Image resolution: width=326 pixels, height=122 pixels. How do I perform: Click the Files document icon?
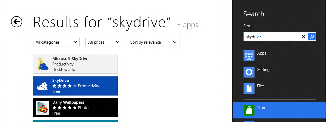point(249,88)
